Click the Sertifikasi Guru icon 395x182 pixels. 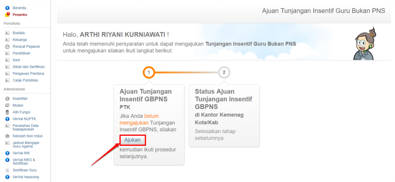tap(7, 170)
